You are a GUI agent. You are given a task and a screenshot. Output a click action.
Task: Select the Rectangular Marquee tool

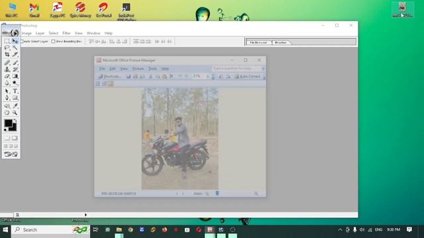(7, 41)
